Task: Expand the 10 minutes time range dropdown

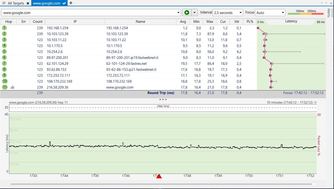Action: [315, 102]
